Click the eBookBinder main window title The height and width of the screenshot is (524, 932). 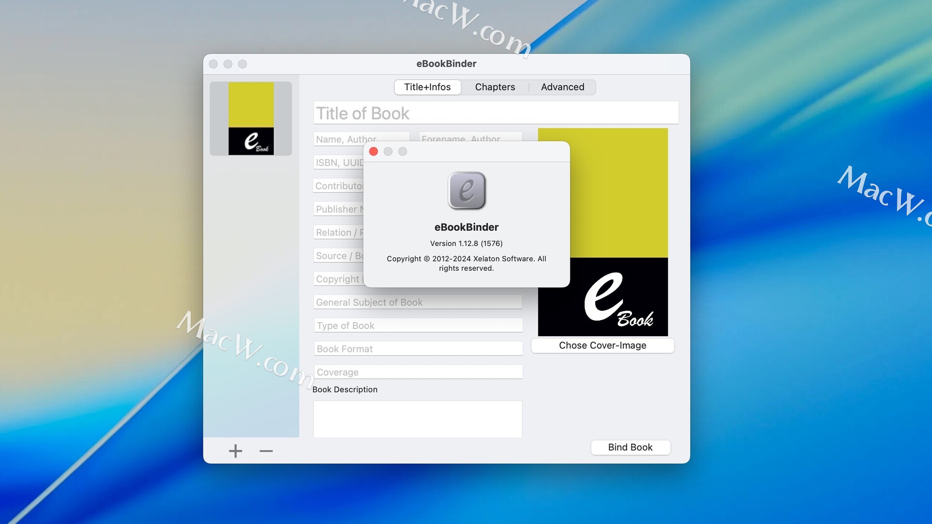pyautogui.click(x=446, y=64)
